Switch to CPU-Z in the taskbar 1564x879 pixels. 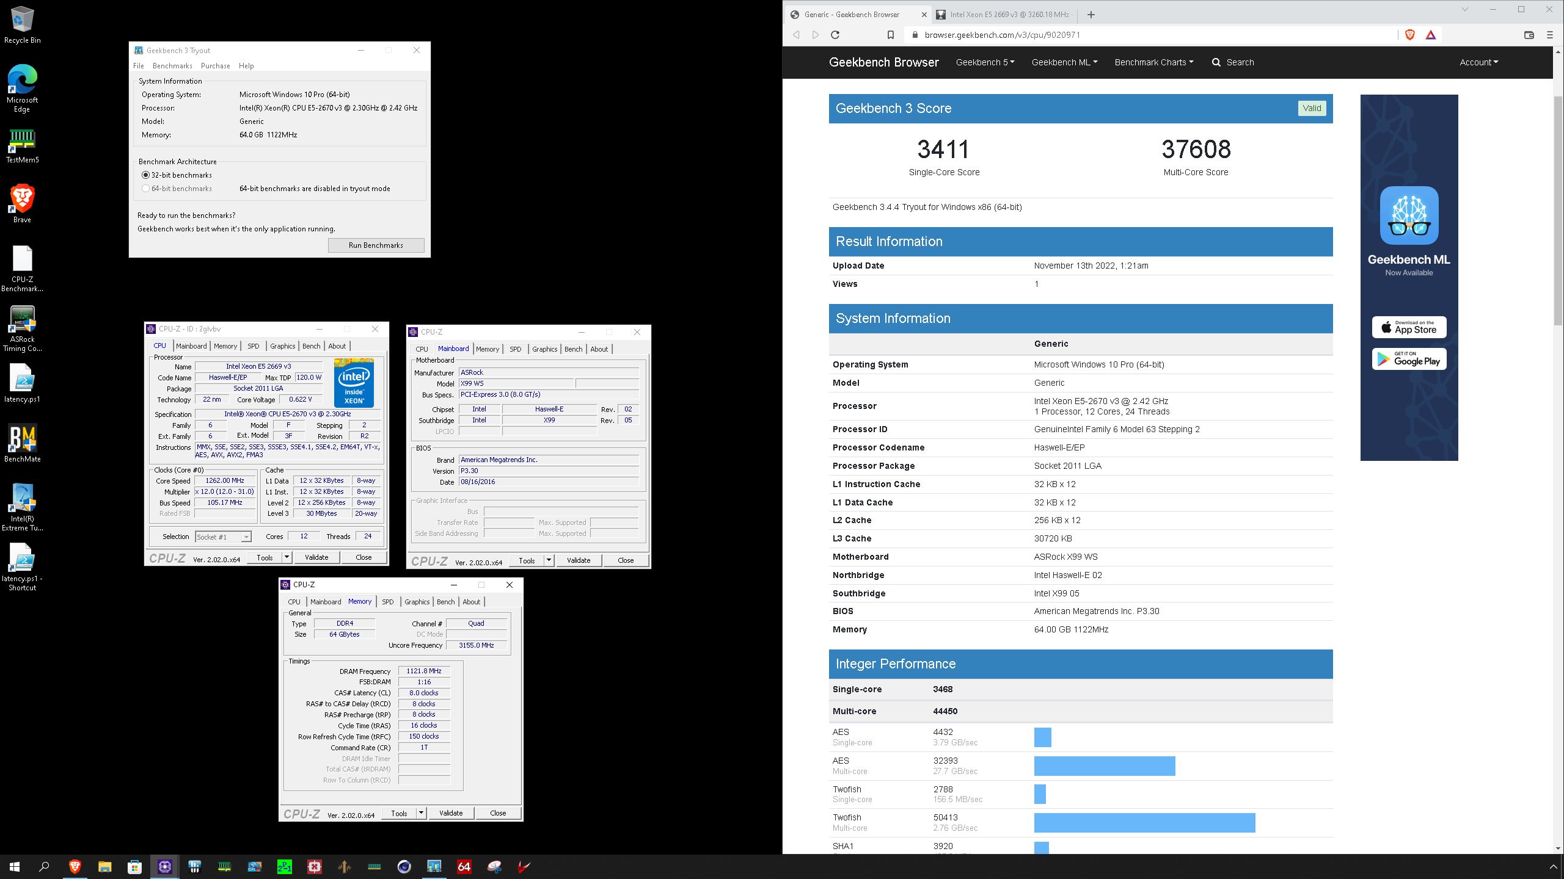coord(164,867)
